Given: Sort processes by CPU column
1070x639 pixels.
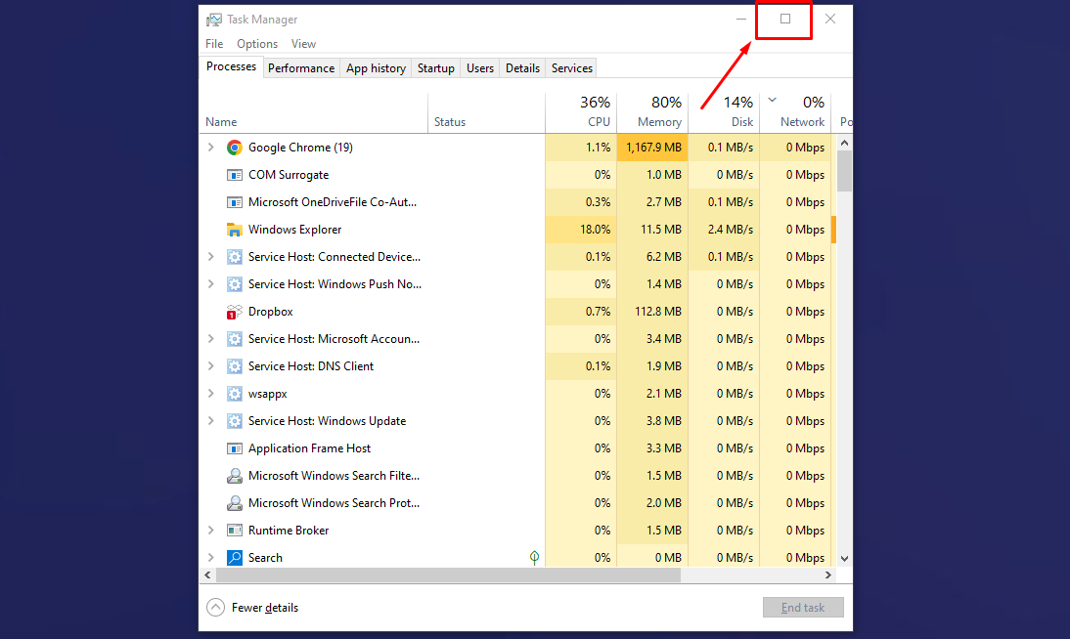Looking at the screenshot, I should click(581, 111).
